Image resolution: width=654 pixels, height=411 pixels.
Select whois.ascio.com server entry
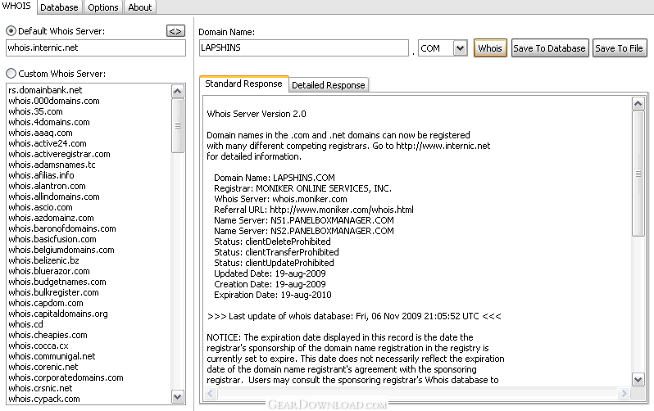point(40,207)
